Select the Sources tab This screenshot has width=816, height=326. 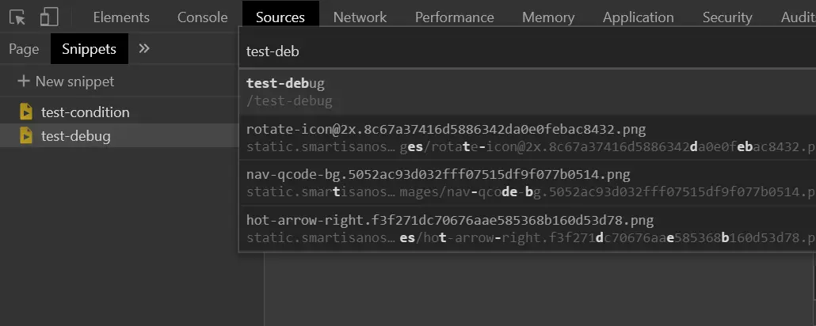280,17
